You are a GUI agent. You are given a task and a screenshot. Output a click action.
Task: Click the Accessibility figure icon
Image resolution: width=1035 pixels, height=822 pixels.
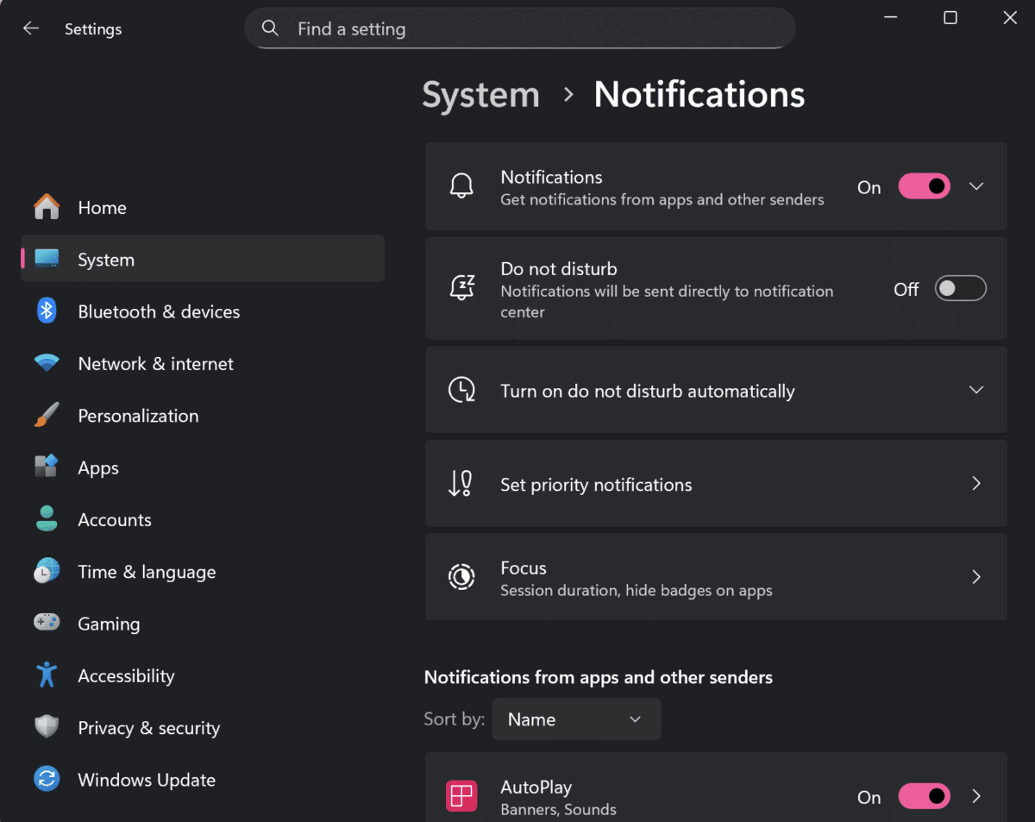(47, 675)
